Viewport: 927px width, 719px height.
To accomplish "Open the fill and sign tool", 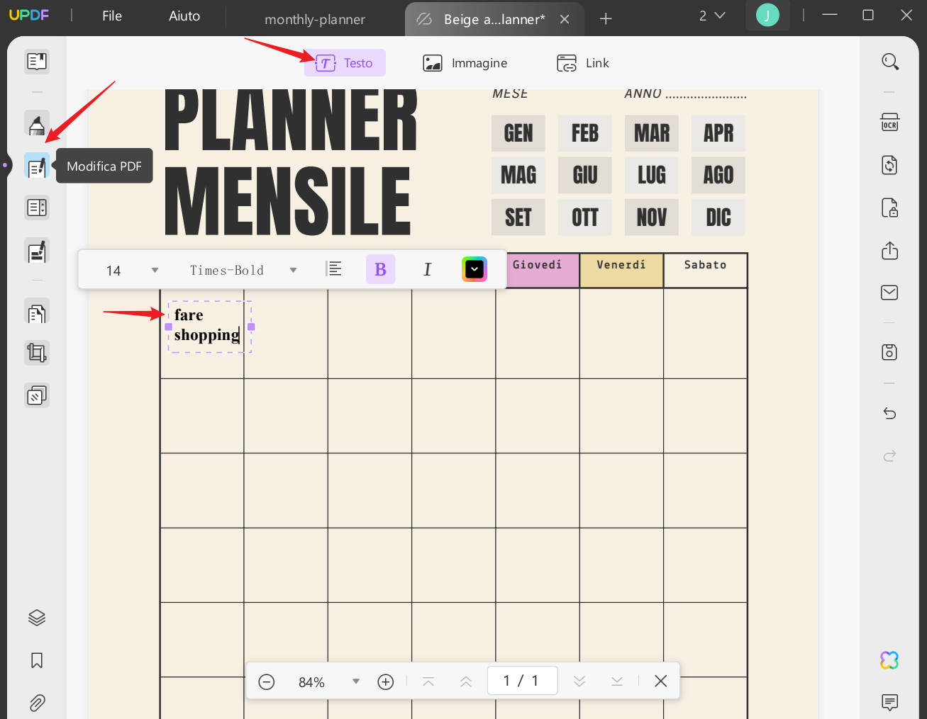I will [x=37, y=251].
